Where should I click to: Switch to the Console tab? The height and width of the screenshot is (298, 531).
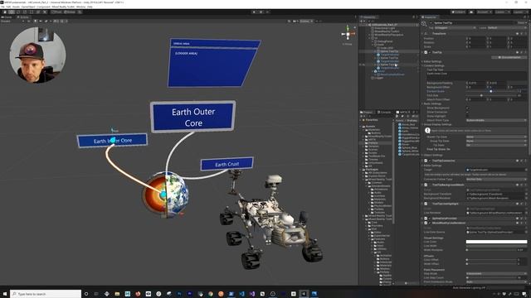385,113
